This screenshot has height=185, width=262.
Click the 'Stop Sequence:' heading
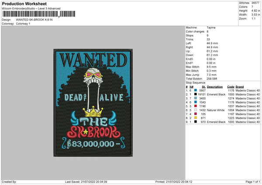point(196,83)
